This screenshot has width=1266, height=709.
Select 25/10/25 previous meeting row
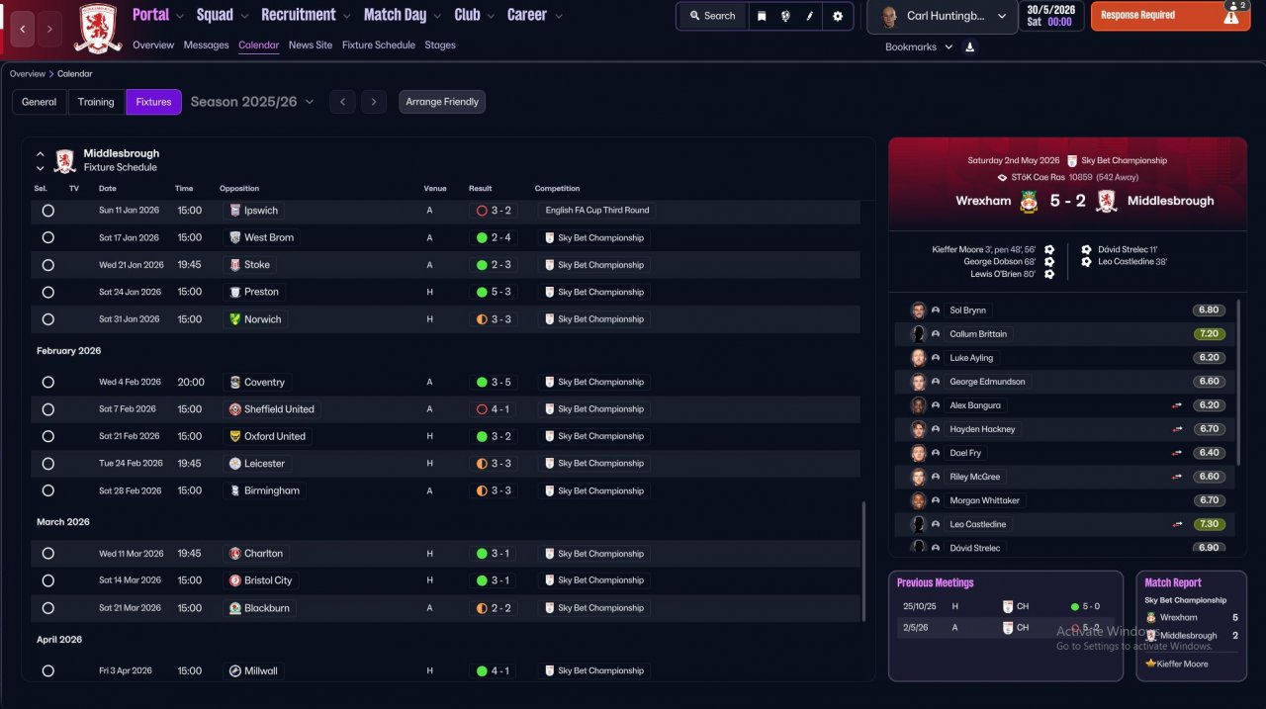1005,606
